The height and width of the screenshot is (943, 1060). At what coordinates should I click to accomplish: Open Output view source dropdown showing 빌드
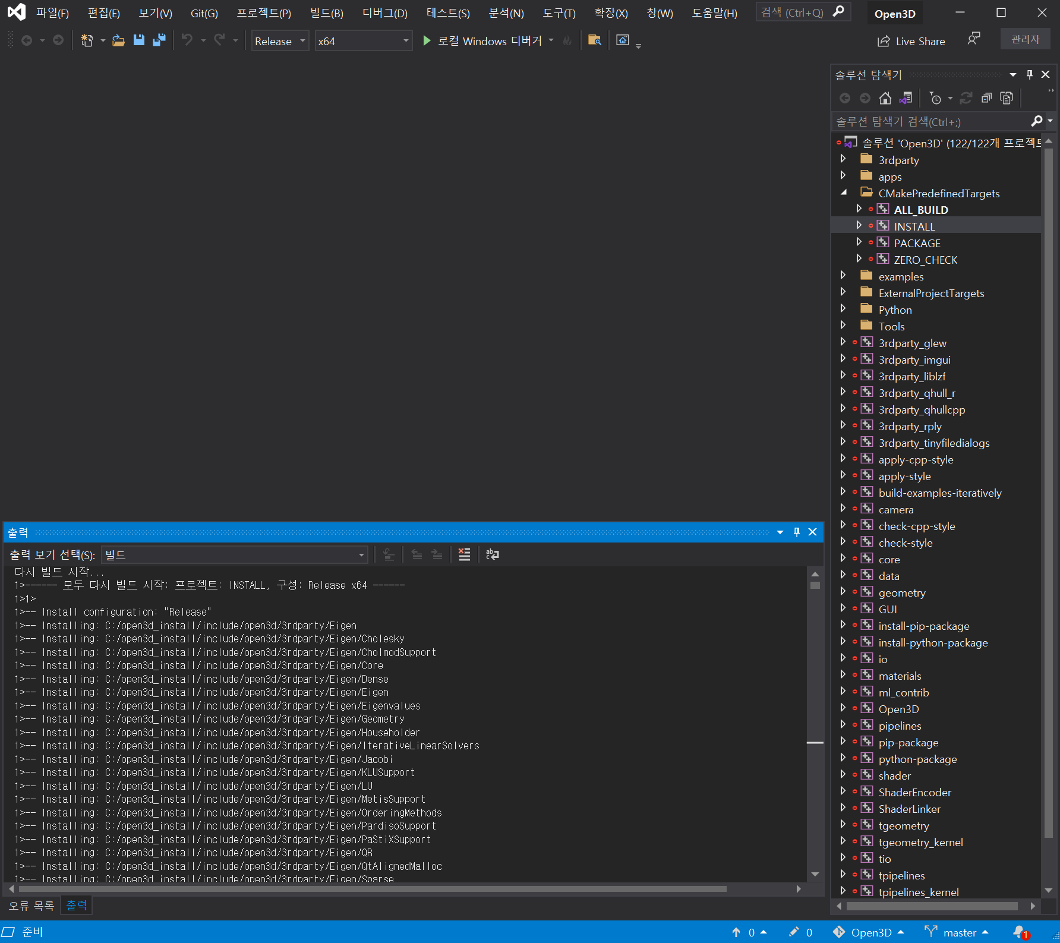[x=235, y=554]
